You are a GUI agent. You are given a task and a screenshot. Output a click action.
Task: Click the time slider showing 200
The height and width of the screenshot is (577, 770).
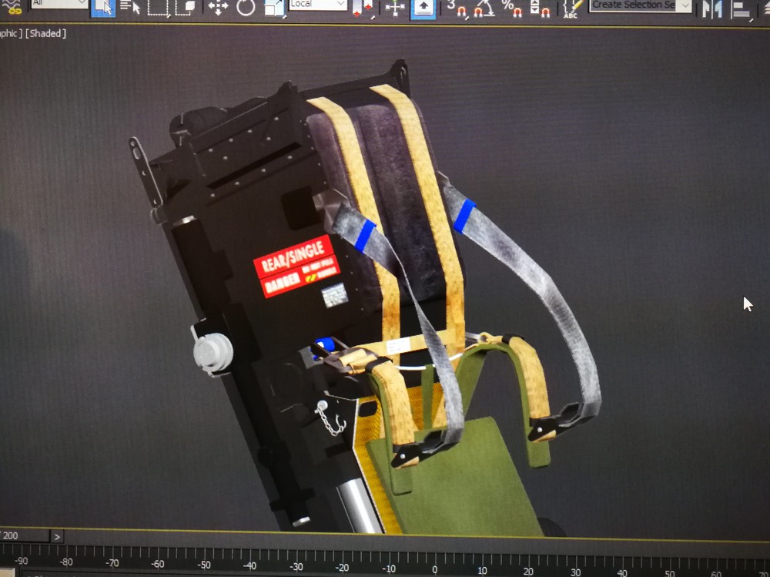[25, 535]
